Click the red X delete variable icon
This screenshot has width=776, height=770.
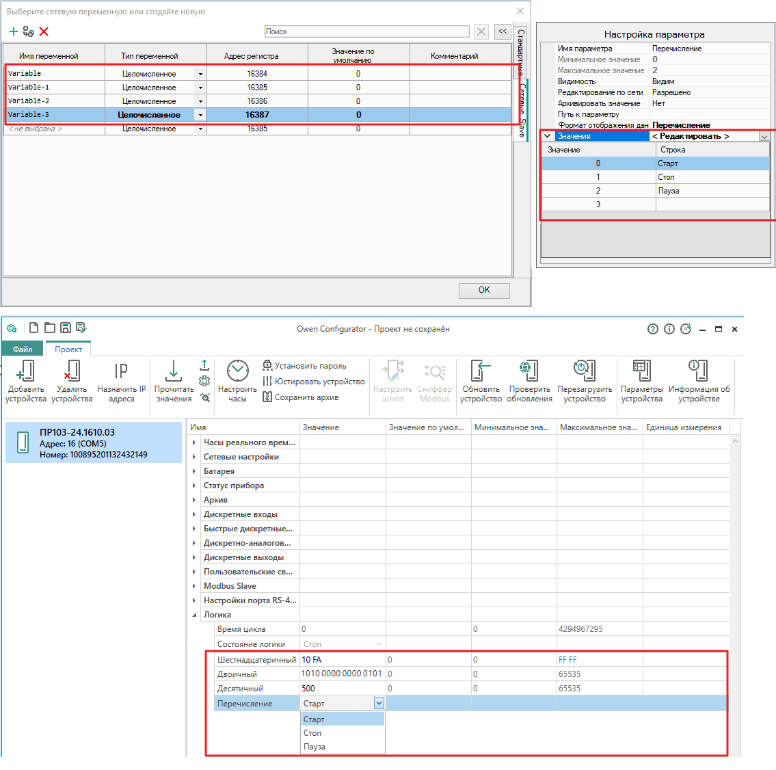point(44,31)
